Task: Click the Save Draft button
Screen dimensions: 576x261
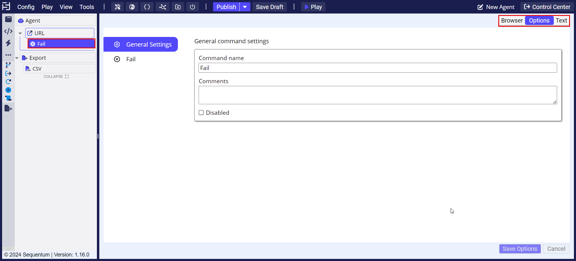Action: point(269,7)
